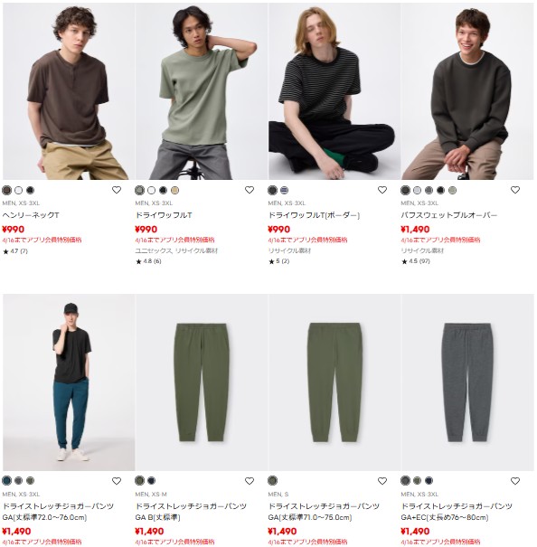The height and width of the screenshot is (547, 537).
Task: Open ヘンリーネックT product title link
Action: [x=31, y=215]
